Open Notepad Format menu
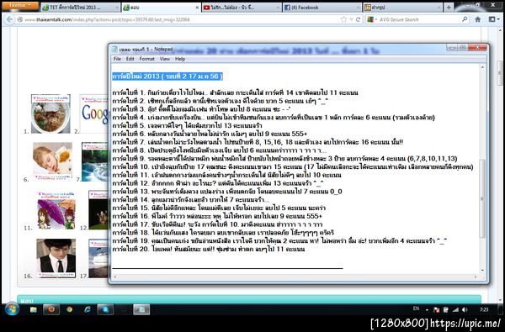The image size is (505, 332). click(146, 59)
